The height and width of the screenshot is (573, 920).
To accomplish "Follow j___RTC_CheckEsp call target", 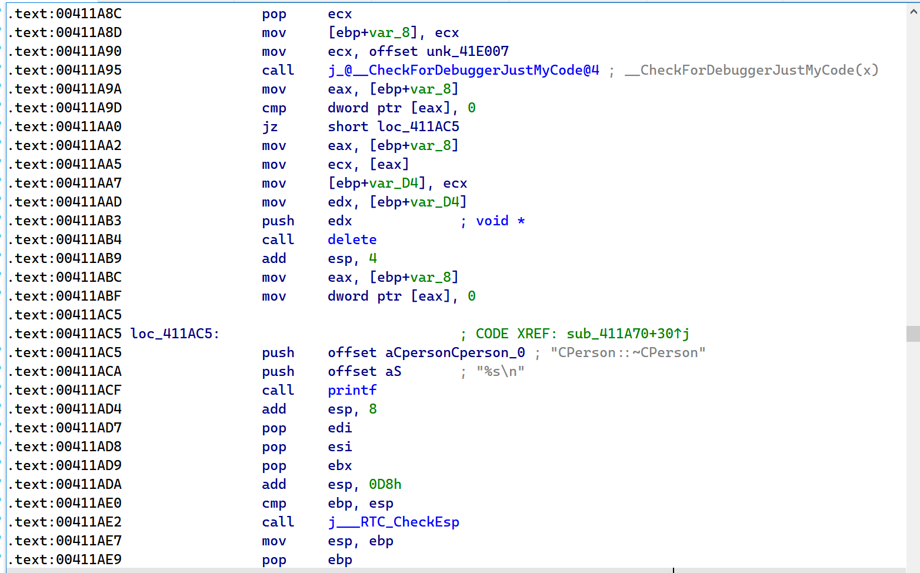I will [x=394, y=522].
